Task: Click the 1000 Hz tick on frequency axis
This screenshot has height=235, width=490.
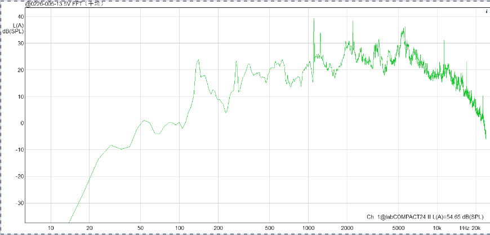Action: tap(308, 227)
